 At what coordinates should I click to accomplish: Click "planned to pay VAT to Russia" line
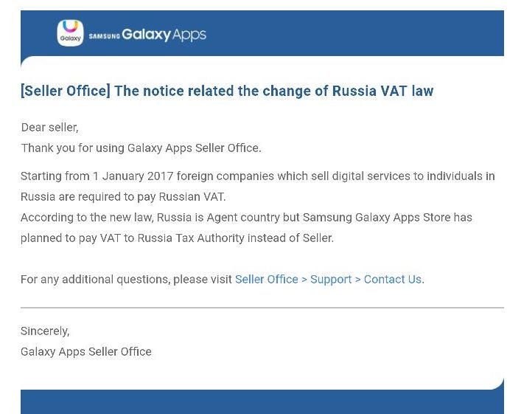coord(177,238)
